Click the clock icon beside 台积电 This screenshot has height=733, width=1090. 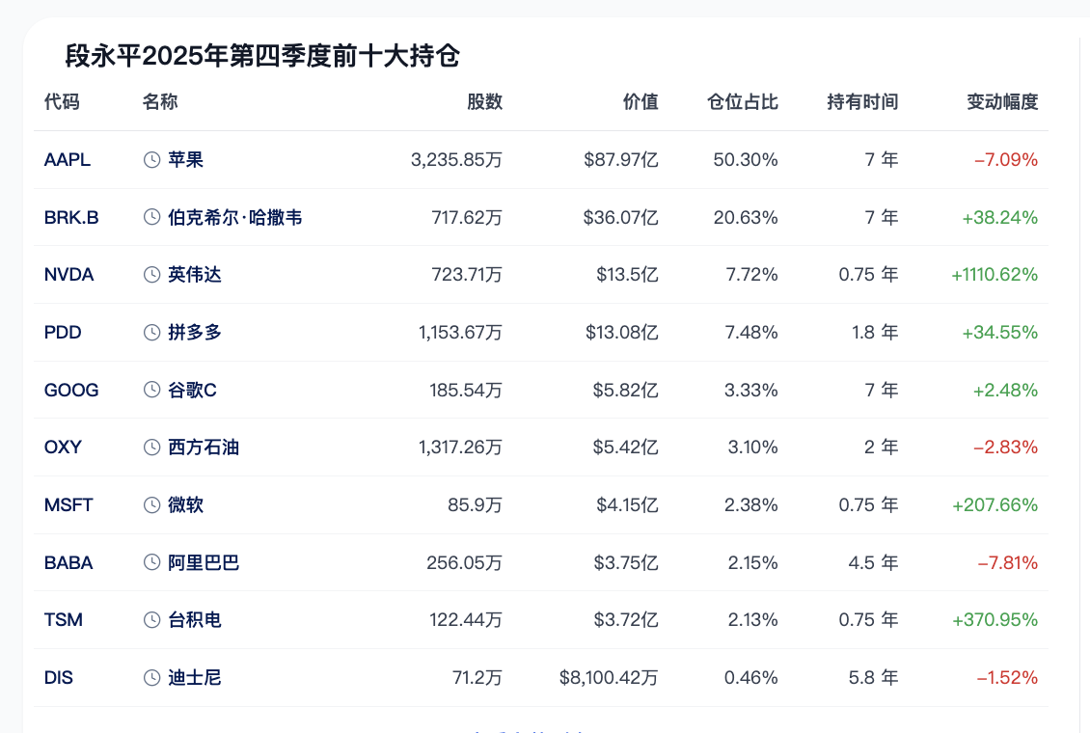pyautogui.click(x=151, y=620)
